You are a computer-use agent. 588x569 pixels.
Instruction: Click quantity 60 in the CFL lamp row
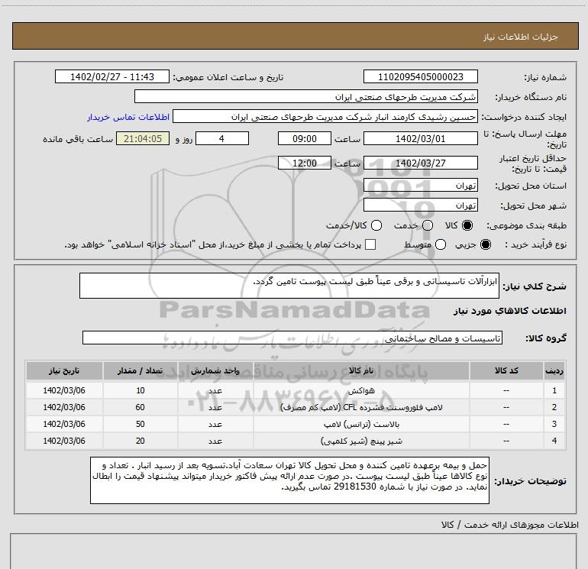141,407
